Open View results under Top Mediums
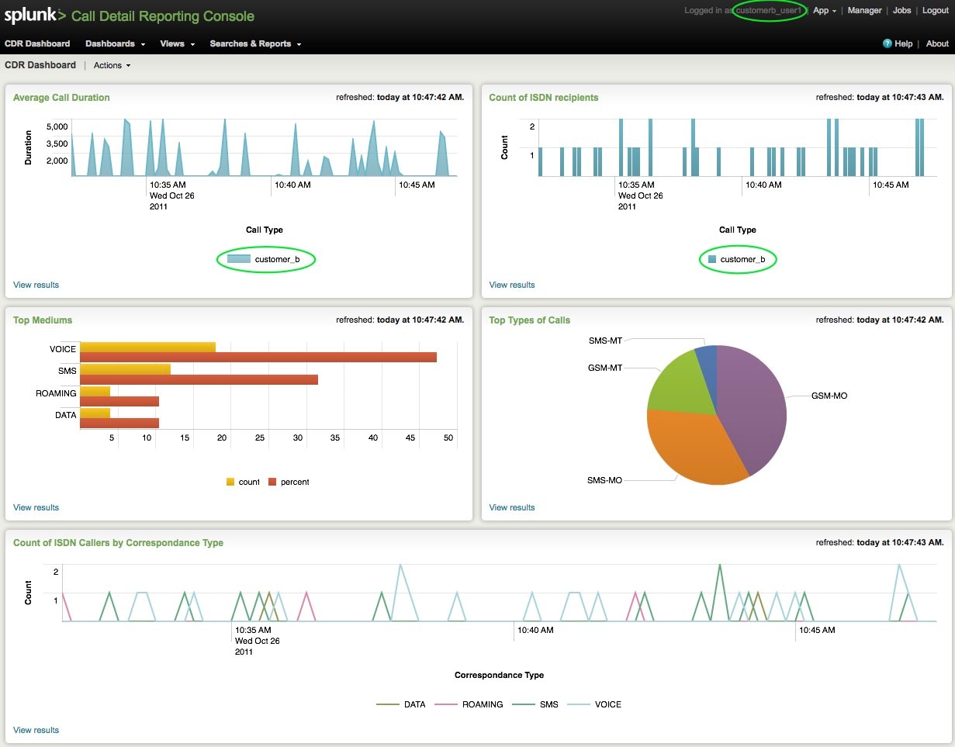955x747 pixels. pos(36,507)
